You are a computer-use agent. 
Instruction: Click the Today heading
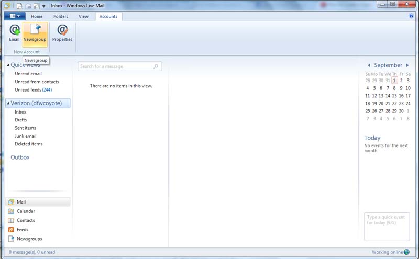pos(372,138)
